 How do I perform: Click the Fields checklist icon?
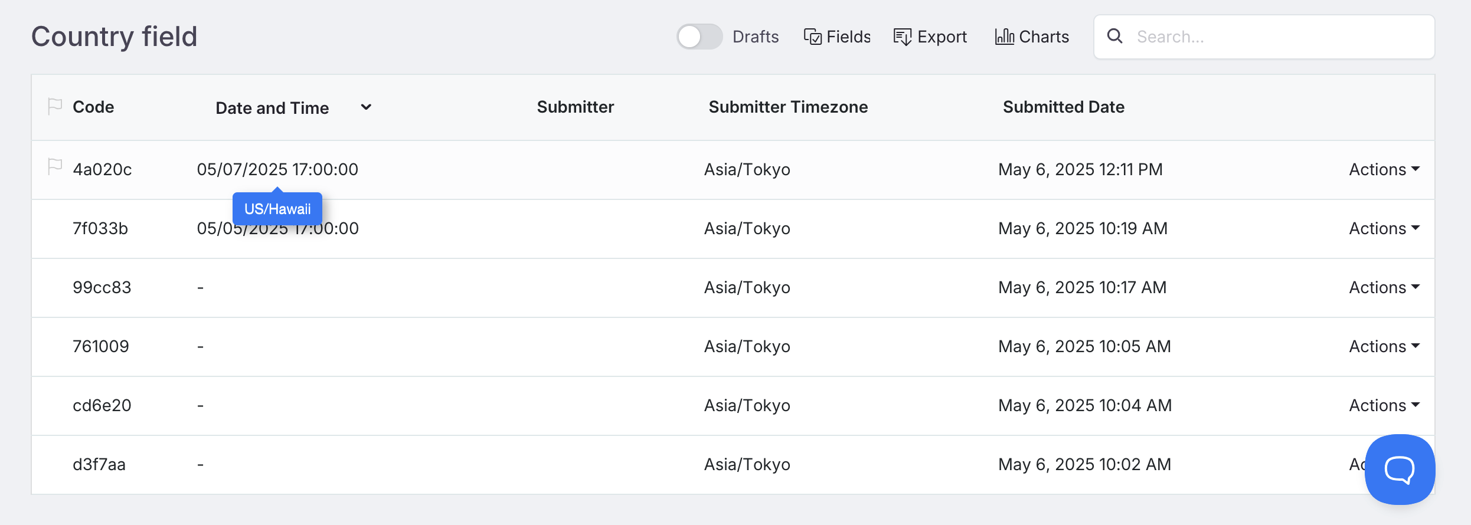tap(812, 37)
